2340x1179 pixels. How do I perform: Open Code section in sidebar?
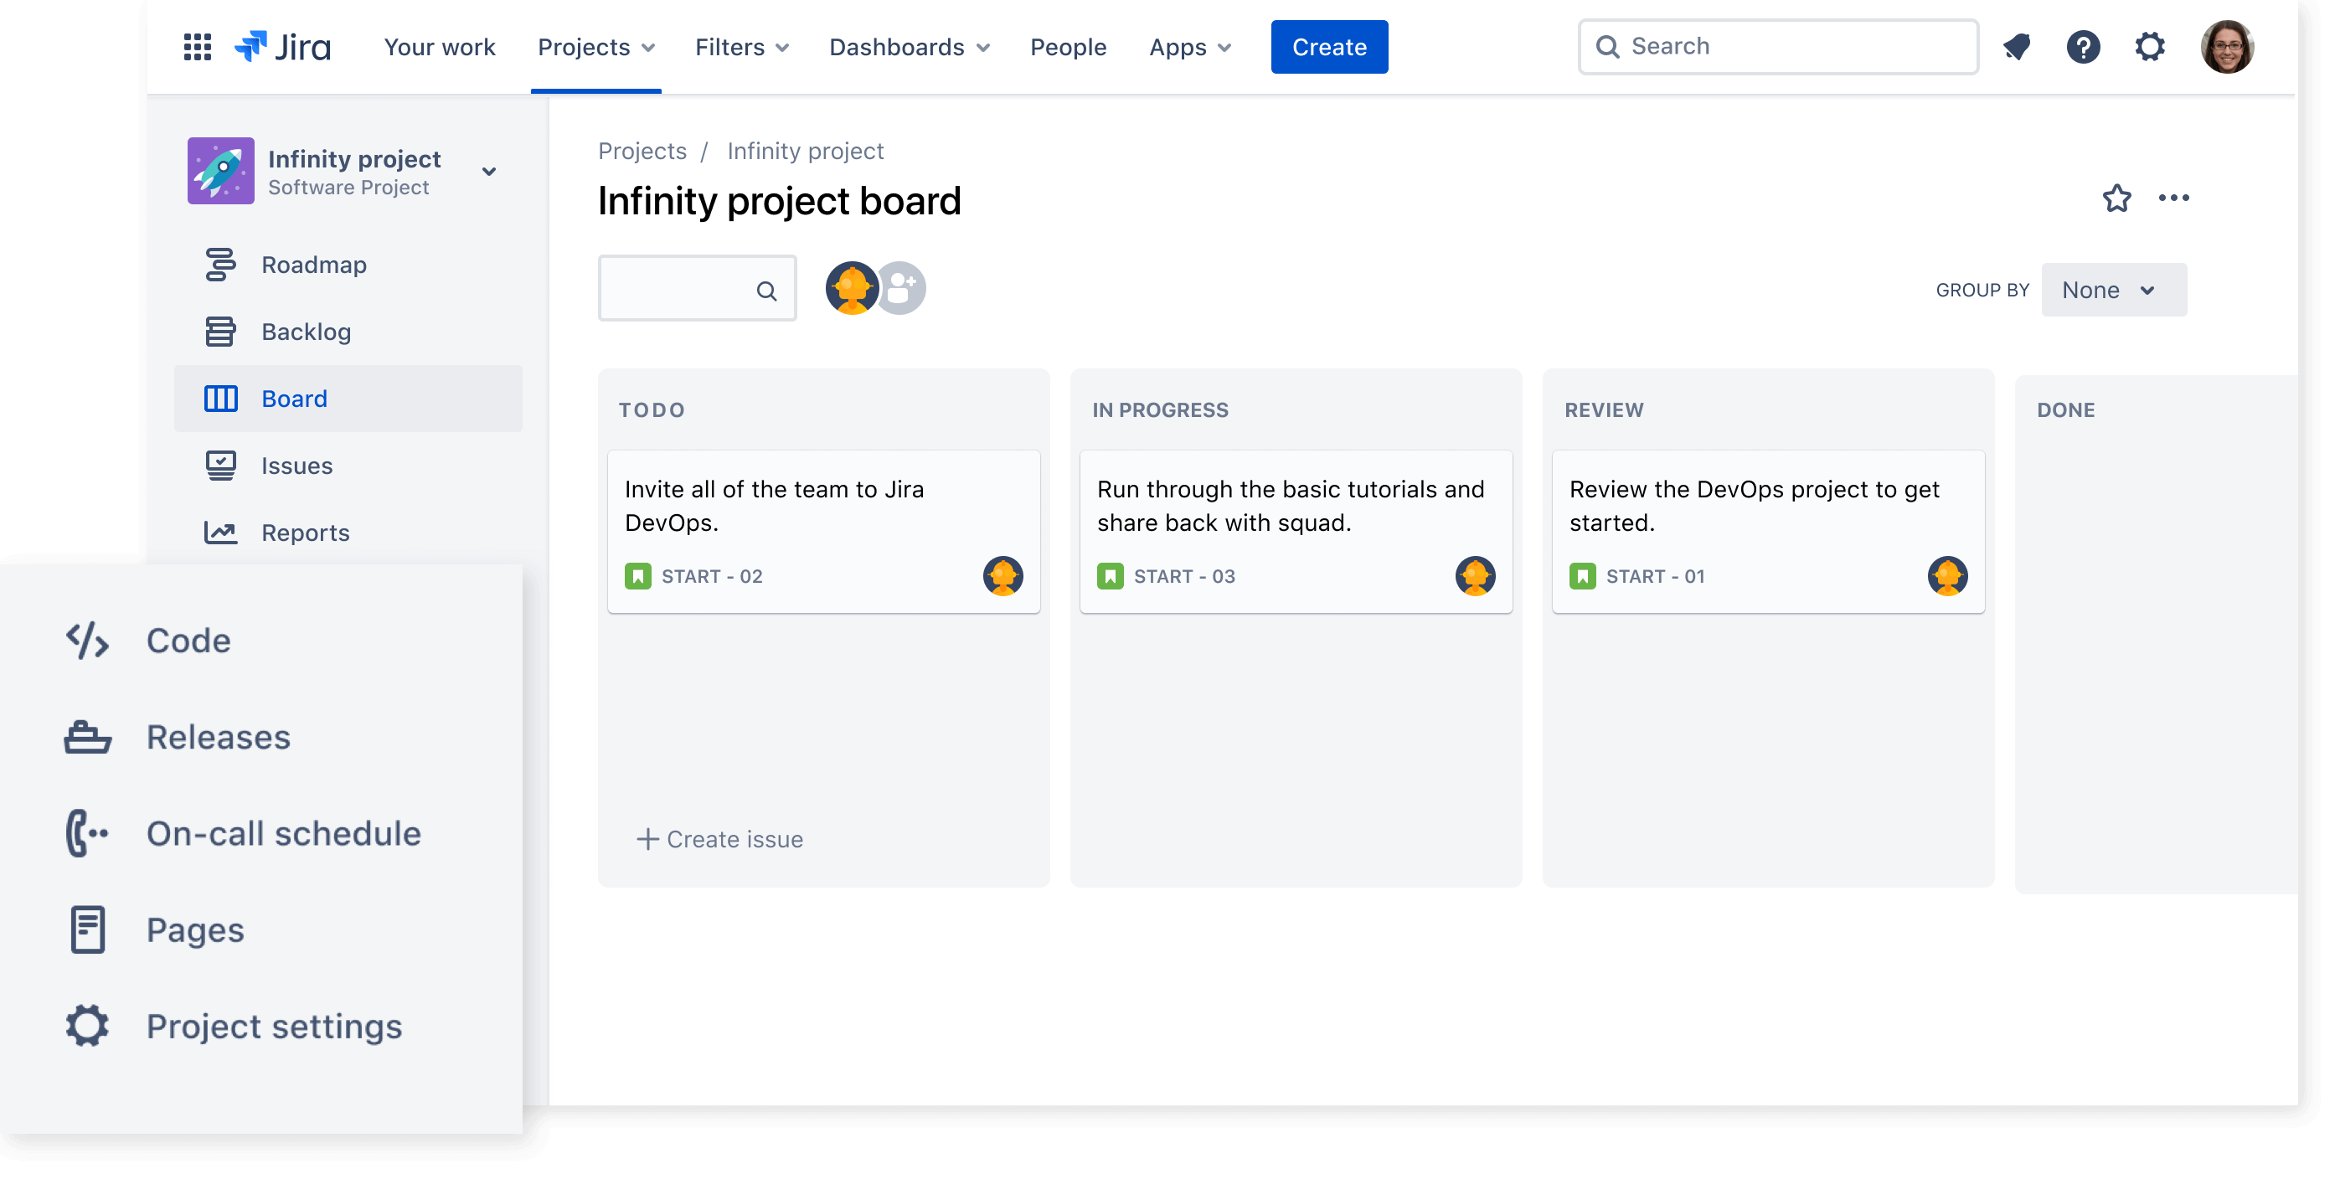(187, 639)
